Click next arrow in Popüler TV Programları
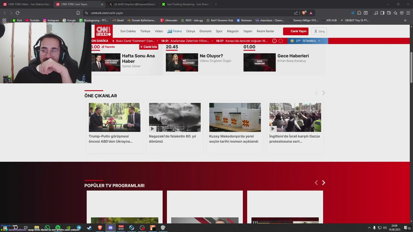This screenshot has width=413, height=232. click(x=323, y=183)
